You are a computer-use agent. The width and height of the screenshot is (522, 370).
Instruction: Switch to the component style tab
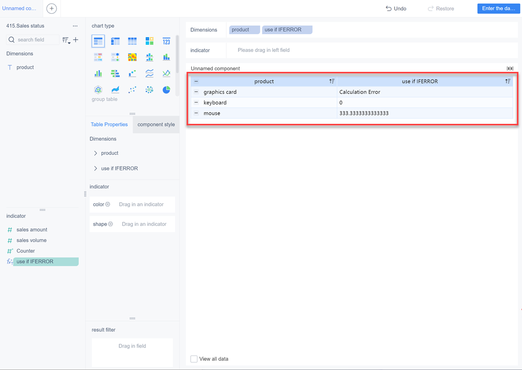(x=156, y=124)
